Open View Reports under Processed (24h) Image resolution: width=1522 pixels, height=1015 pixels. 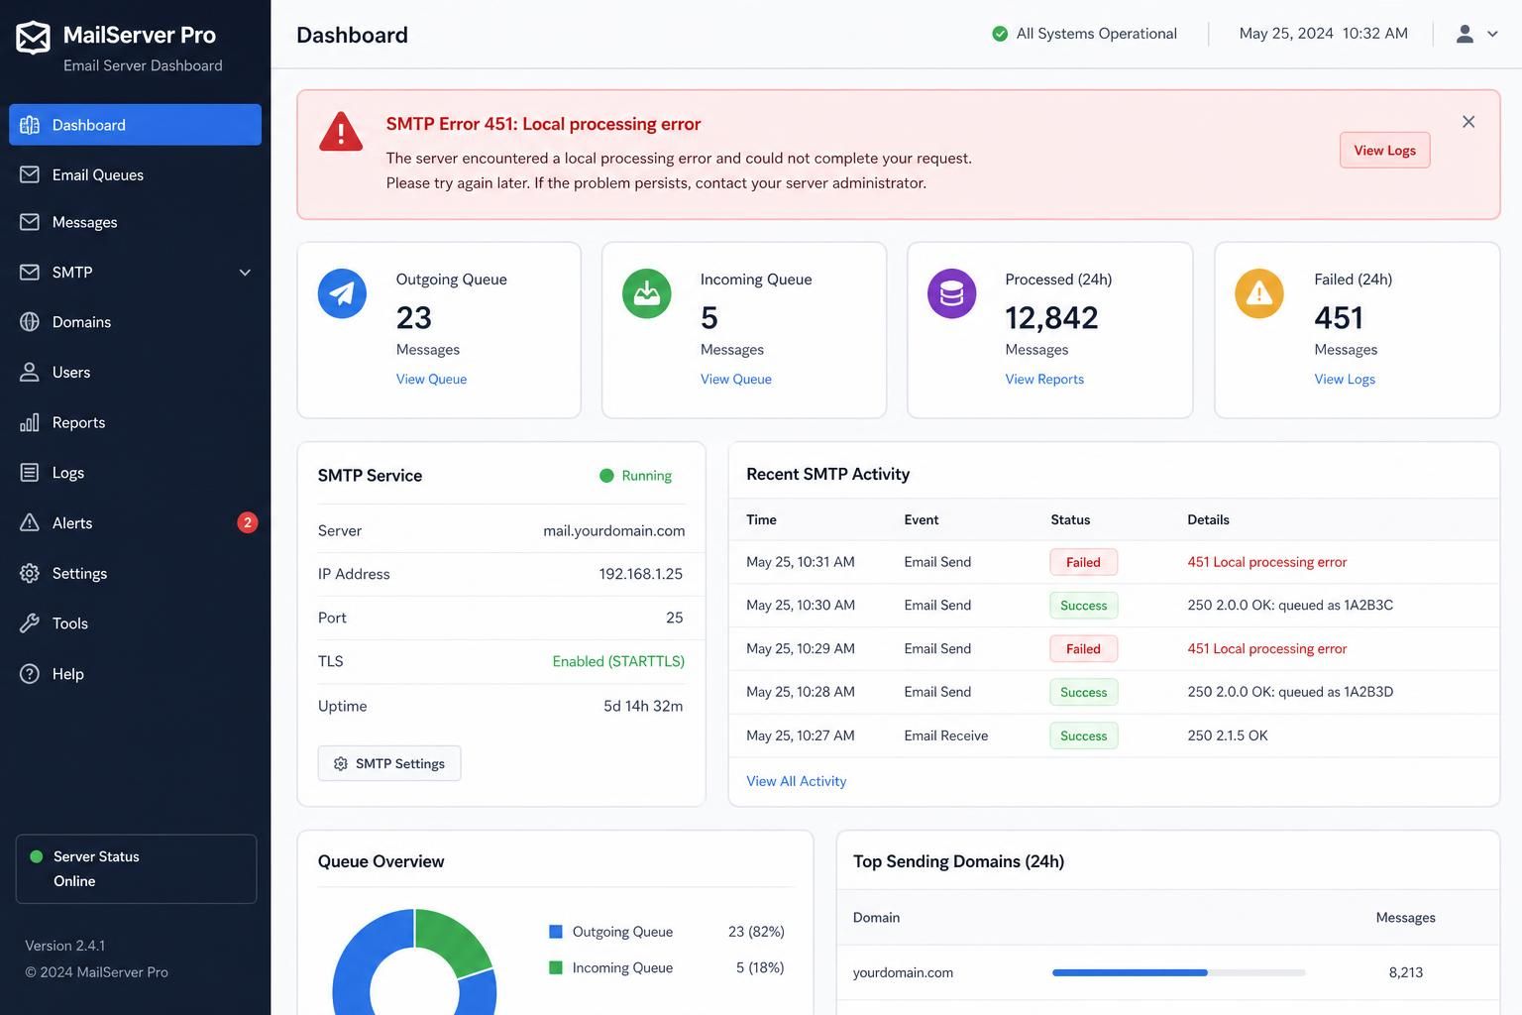(1044, 379)
